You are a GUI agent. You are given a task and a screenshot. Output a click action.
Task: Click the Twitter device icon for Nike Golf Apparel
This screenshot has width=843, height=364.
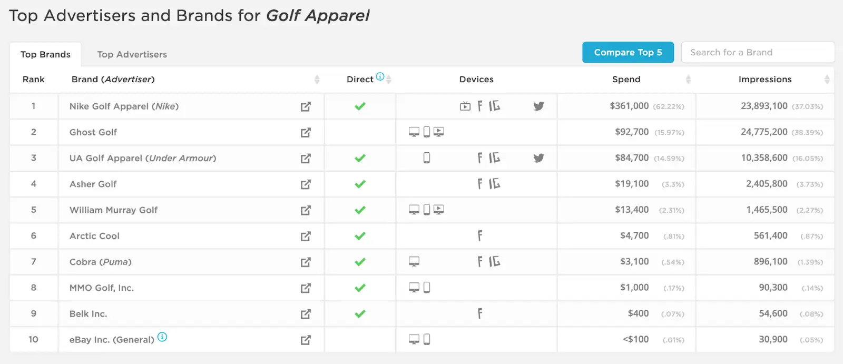[x=538, y=106]
